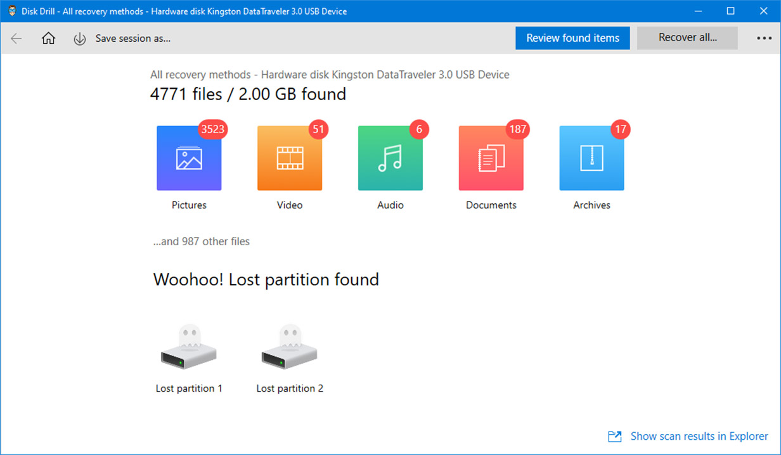The image size is (781, 455).
Task: Click the Lost partition 2 label
Action: (290, 388)
